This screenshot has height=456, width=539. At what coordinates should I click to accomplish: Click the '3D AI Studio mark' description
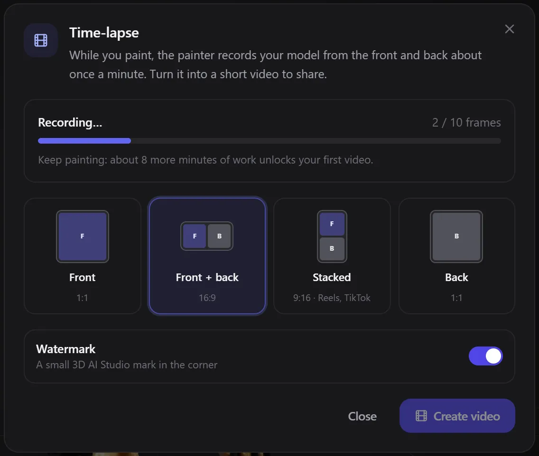127,365
